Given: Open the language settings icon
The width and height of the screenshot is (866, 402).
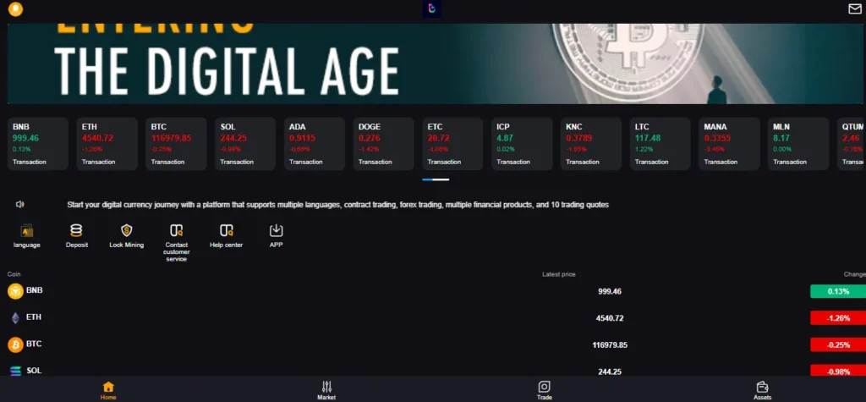Looking at the screenshot, I should click(x=26, y=230).
